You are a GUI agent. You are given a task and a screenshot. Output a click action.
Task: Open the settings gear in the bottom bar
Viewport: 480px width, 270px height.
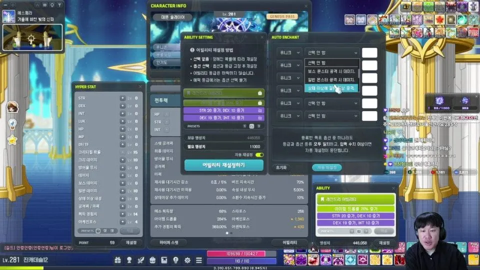(x=187, y=260)
